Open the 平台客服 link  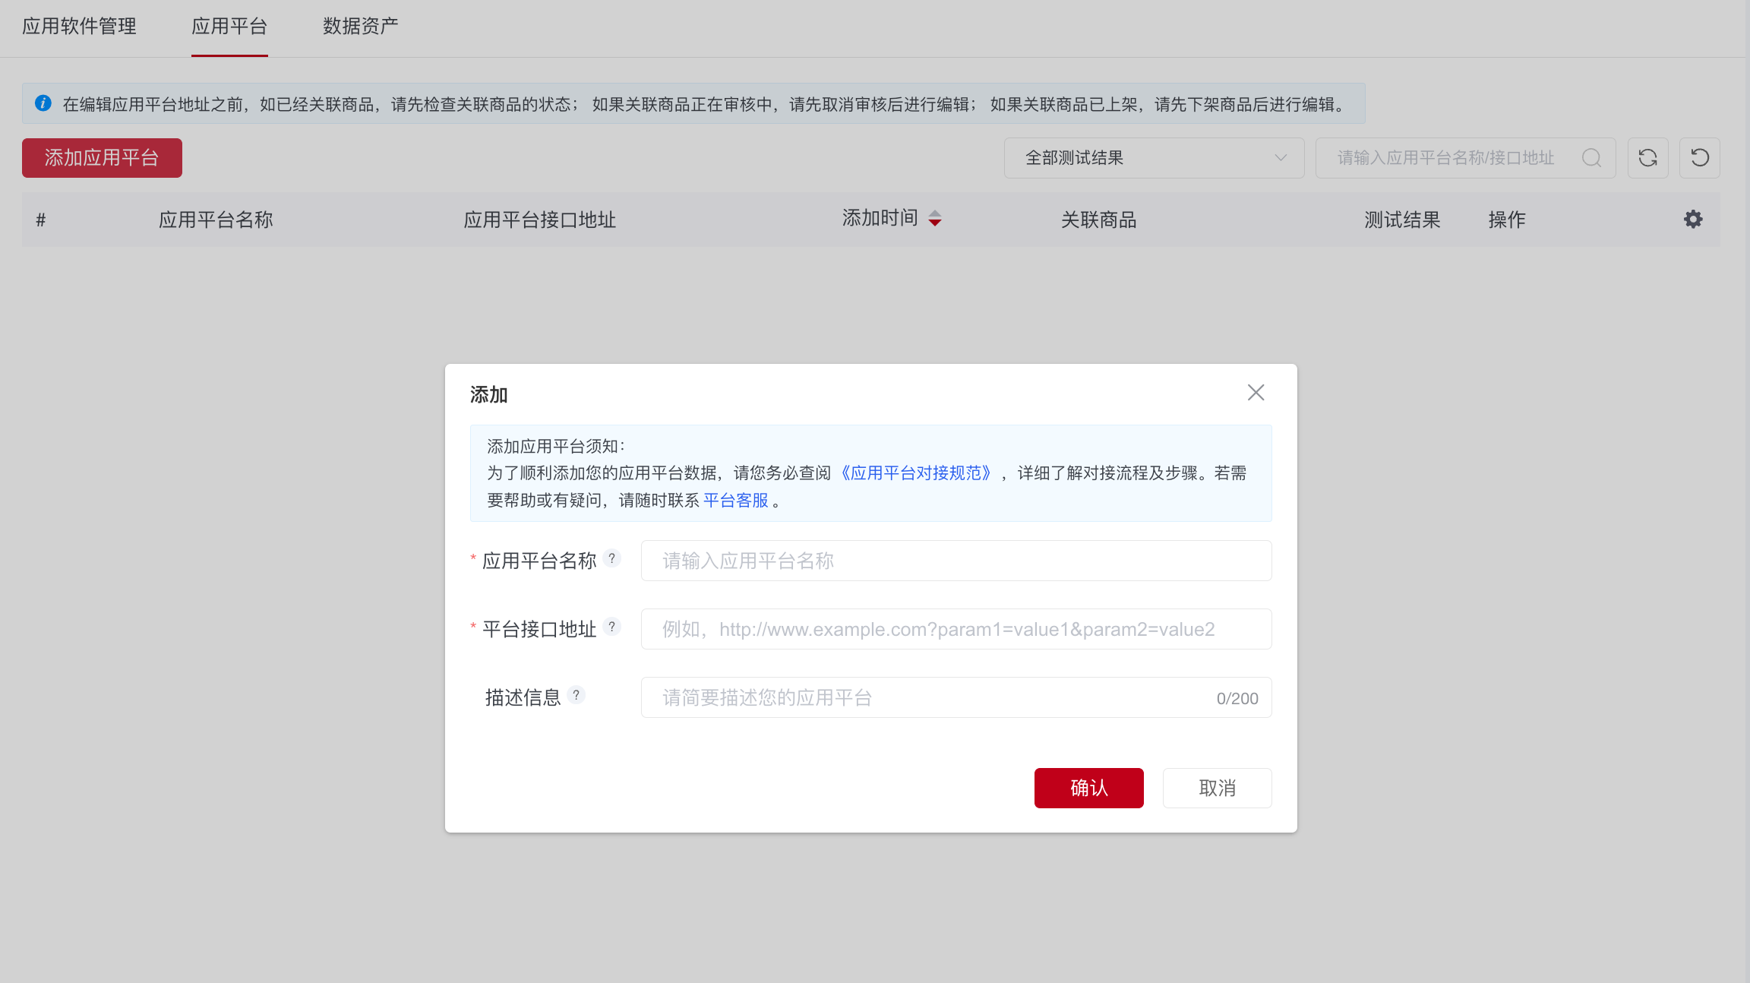pyautogui.click(x=736, y=501)
